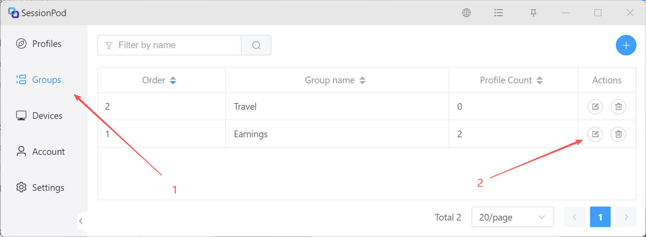Go to the next page arrow

(x=626, y=217)
